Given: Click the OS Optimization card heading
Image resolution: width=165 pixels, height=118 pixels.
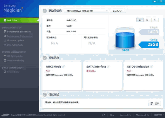Looking at the screenshot, I should point(138,67).
